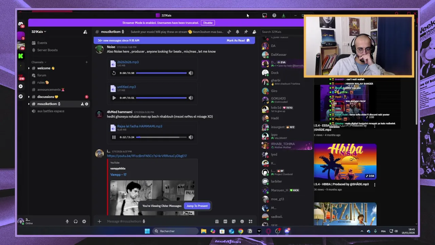Click the invite people icon beside 321Kais
The height and width of the screenshot is (245, 435).
(x=85, y=32)
